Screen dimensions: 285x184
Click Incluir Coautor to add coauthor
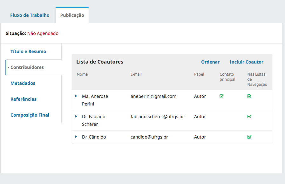[x=247, y=62]
